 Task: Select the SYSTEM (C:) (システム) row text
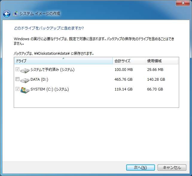tap(50, 89)
